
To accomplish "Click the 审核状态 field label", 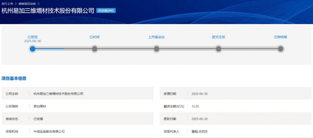I will tap(12, 119).
